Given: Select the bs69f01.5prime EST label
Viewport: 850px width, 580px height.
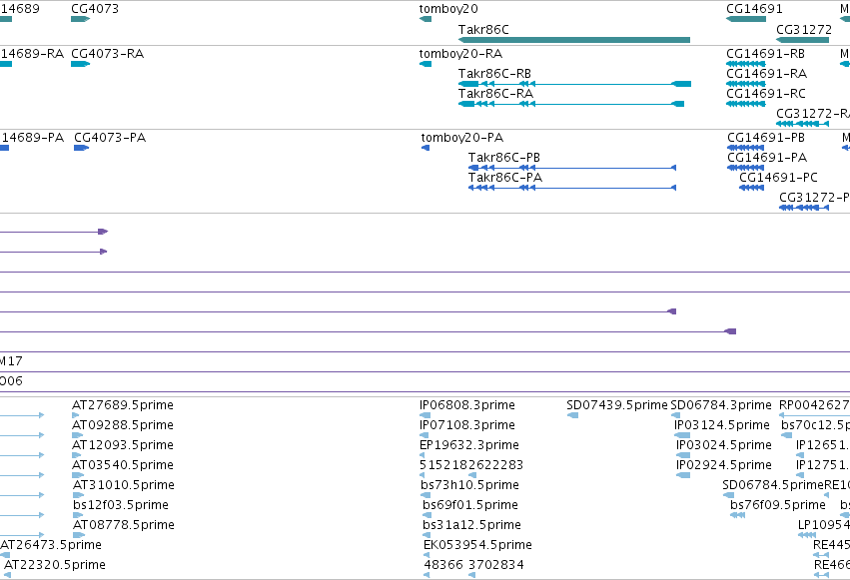Looking at the screenshot, I should pos(470,506).
